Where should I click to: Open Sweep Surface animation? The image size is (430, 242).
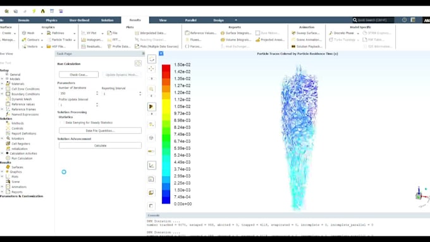click(305, 33)
